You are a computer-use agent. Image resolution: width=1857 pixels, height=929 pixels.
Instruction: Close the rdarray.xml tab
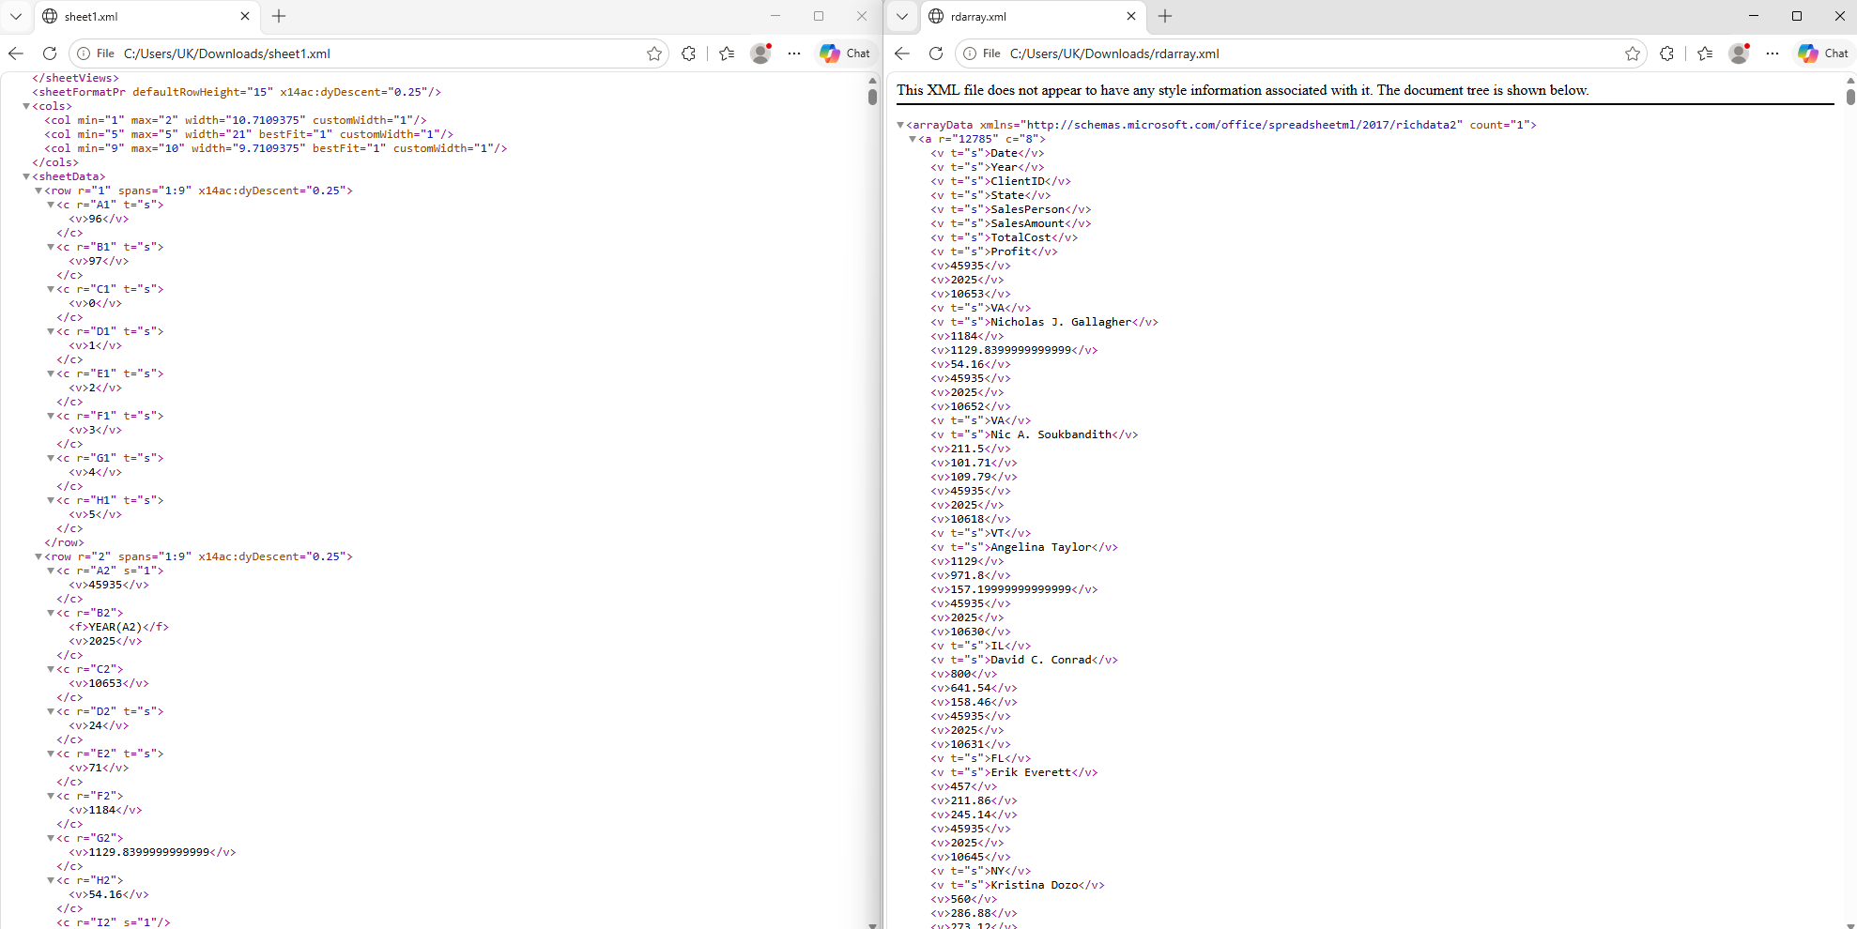(x=1131, y=16)
